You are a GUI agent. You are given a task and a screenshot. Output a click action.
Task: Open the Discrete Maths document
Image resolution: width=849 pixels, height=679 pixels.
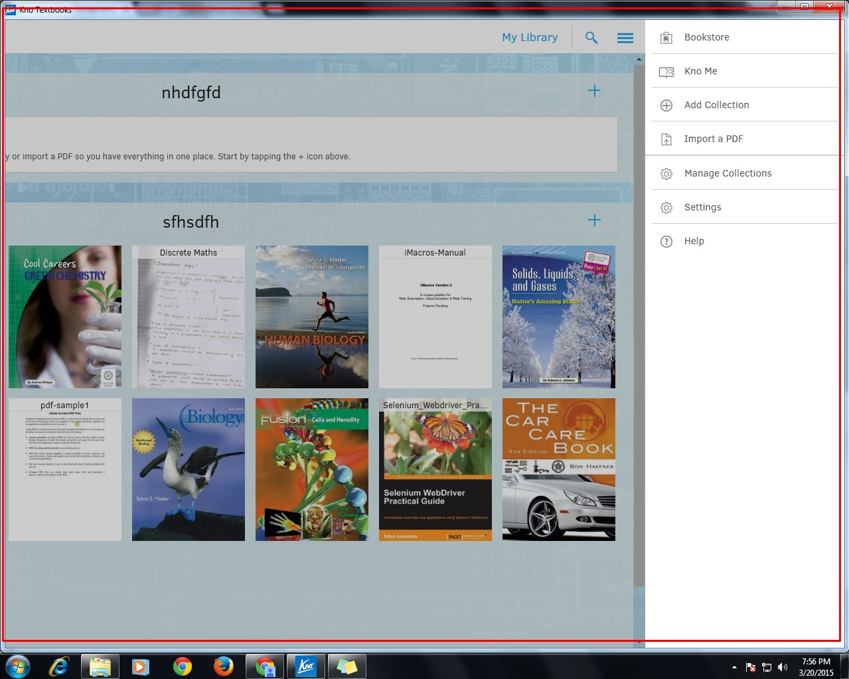(189, 317)
